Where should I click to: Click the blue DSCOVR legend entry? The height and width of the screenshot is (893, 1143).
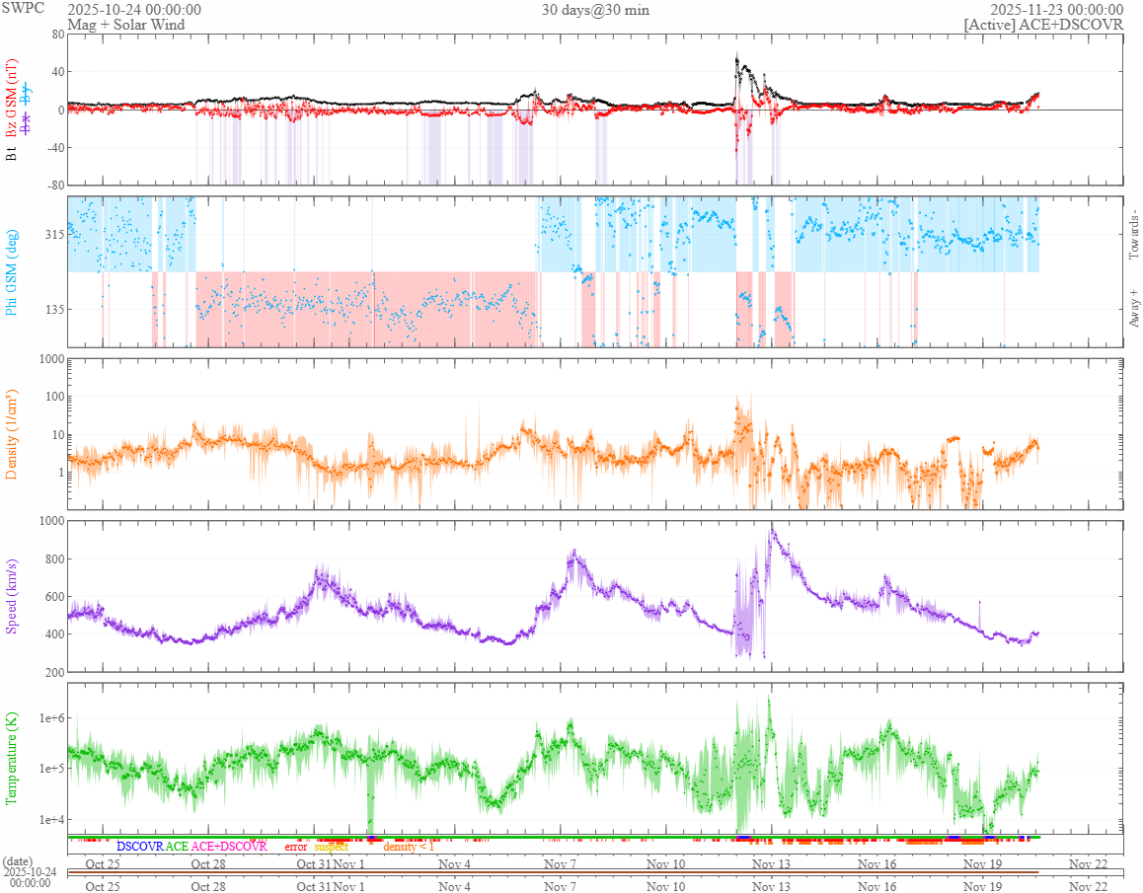[x=140, y=847]
